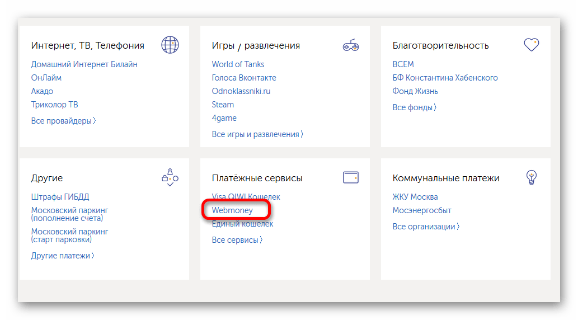The width and height of the screenshot is (578, 320).
Task: Open Другие платежи list
Action: 63,256
